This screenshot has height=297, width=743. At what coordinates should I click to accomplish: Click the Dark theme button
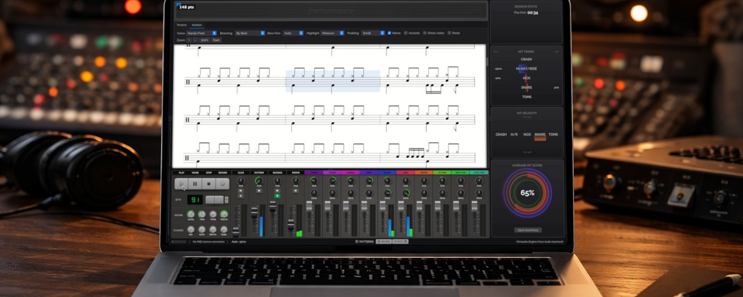[x=216, y=40]
